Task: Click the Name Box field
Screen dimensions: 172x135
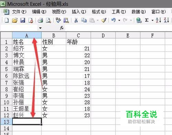Action: point(19,28)
